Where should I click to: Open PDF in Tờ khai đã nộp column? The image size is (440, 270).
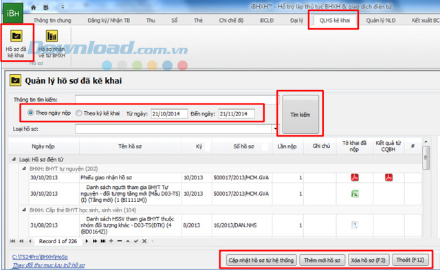pos(355,177)
